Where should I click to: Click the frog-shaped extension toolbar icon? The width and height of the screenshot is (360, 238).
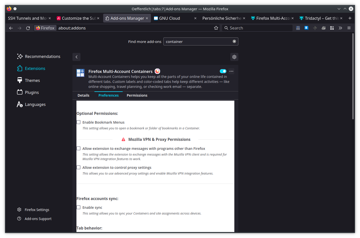coord(324,28)
